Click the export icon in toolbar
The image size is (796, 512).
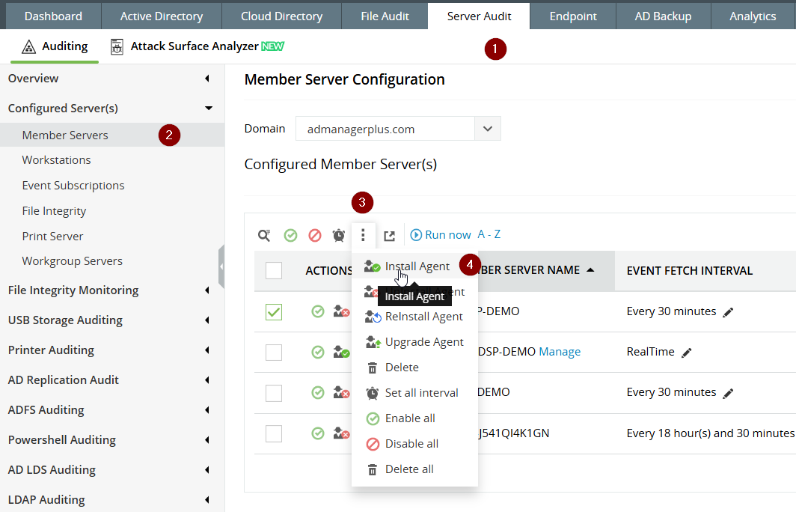389,236
